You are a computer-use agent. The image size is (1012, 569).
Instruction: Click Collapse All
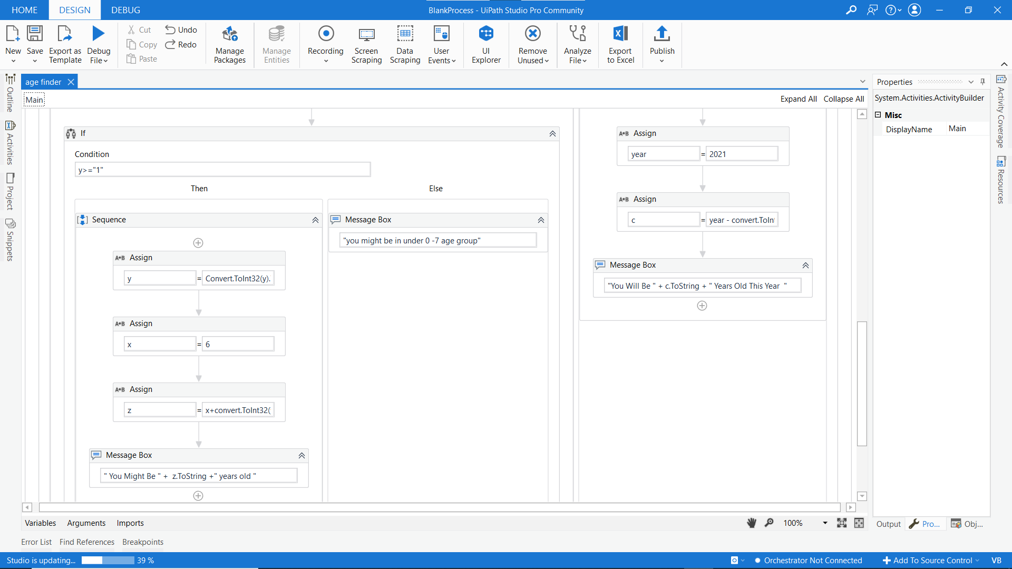(843, 99)
